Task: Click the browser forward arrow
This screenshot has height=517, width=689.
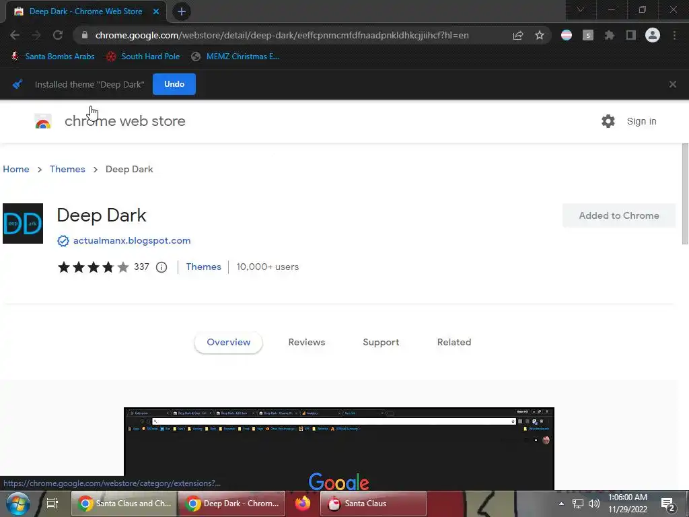Action: pyautogui.click(x=36, y=35)
